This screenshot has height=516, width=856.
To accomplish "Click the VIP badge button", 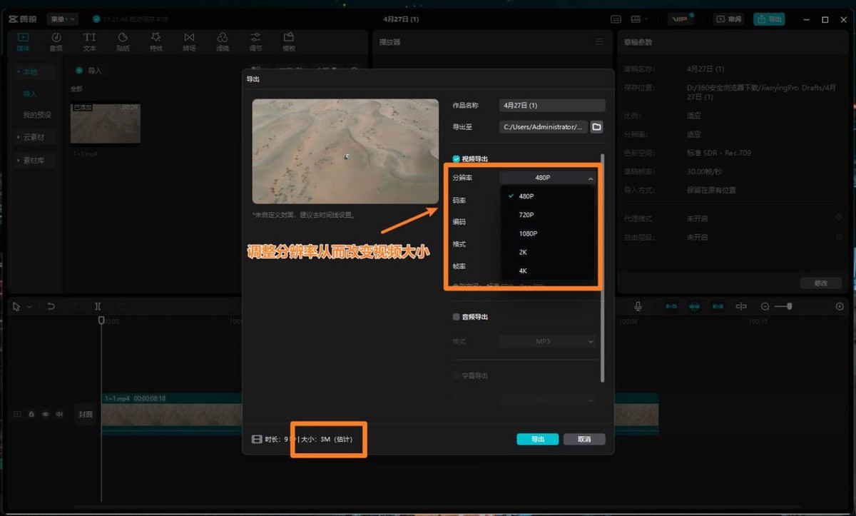I will (682, 19).
